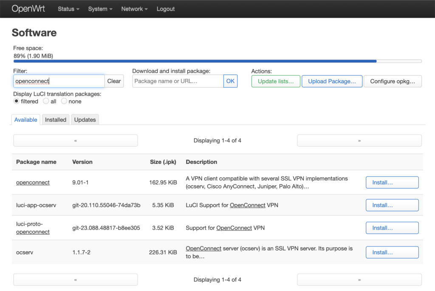Image resolution: width=435 pixels, height=291 pixels.
Task: Select the 'filtered' translation radio button
Action: 17,101
